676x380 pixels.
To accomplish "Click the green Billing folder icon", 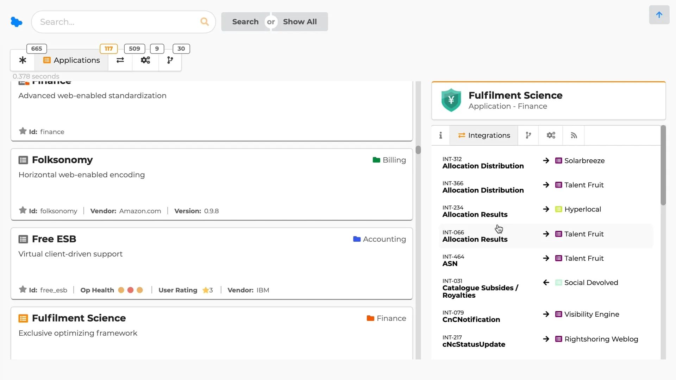I will pos(376,160).
